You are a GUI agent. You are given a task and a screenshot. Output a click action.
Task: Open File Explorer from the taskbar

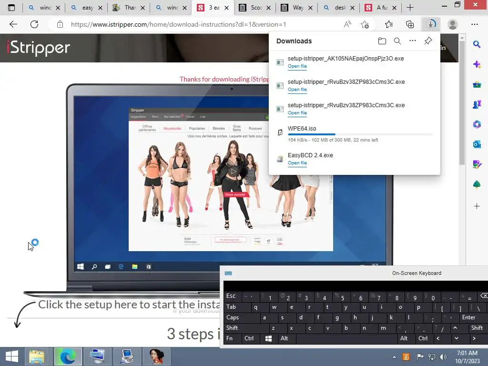tap(37, 356)
